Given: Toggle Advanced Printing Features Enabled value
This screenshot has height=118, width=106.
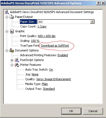Looking at the screenshot, I should [x=63, y=55].
